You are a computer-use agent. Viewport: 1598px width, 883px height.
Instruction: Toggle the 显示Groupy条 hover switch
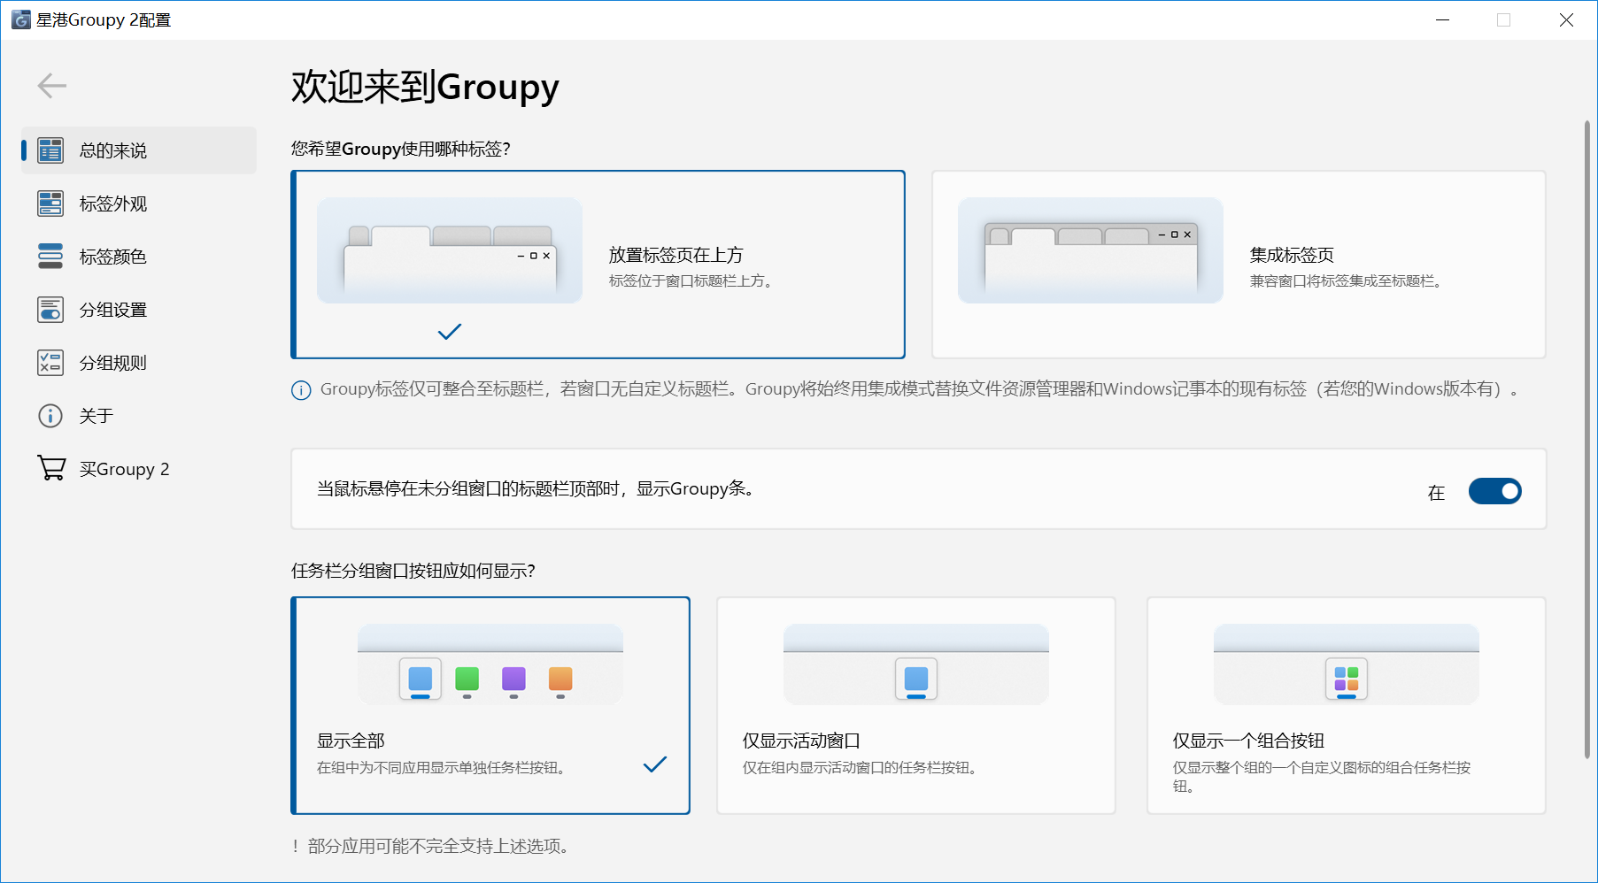1494,491
